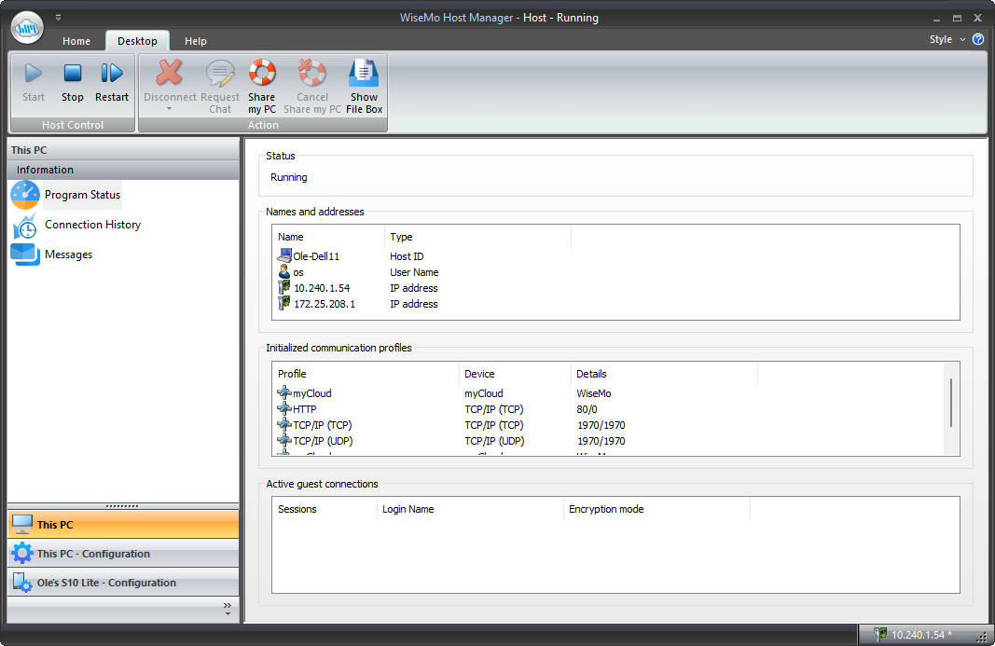Switch to the Home tab
The image size is (995, 646).
pos(76,40)
